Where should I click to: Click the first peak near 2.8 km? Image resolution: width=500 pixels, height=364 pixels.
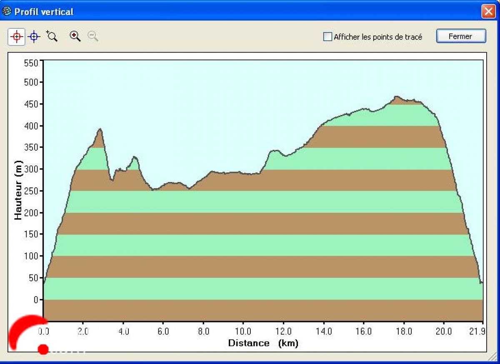click(100, 130)
